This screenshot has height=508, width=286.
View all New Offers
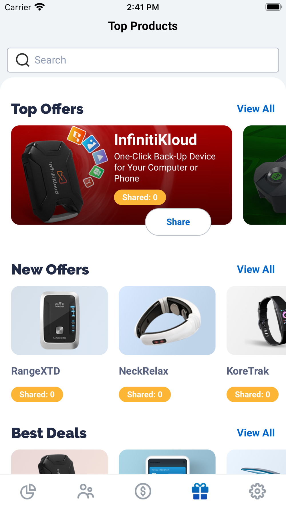(256, 269)
